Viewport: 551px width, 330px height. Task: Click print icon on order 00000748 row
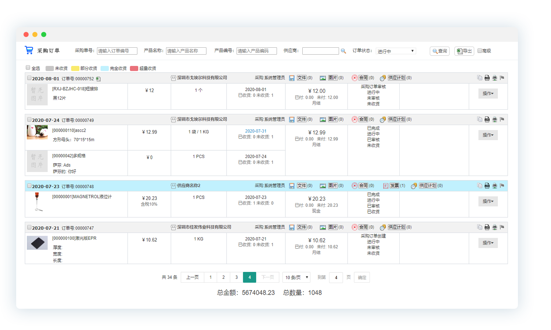pyautogui.click(x=494, y=186)
